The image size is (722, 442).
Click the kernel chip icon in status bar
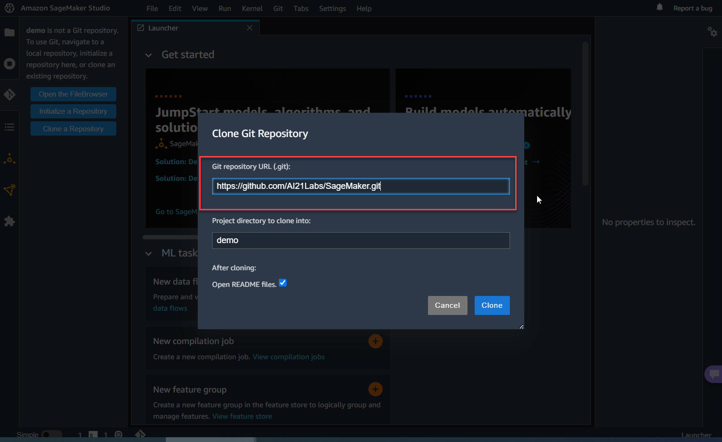coord(119,434)
